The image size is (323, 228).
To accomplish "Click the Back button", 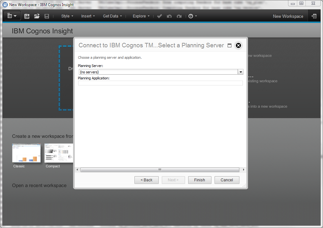I will tap(147, 180).
